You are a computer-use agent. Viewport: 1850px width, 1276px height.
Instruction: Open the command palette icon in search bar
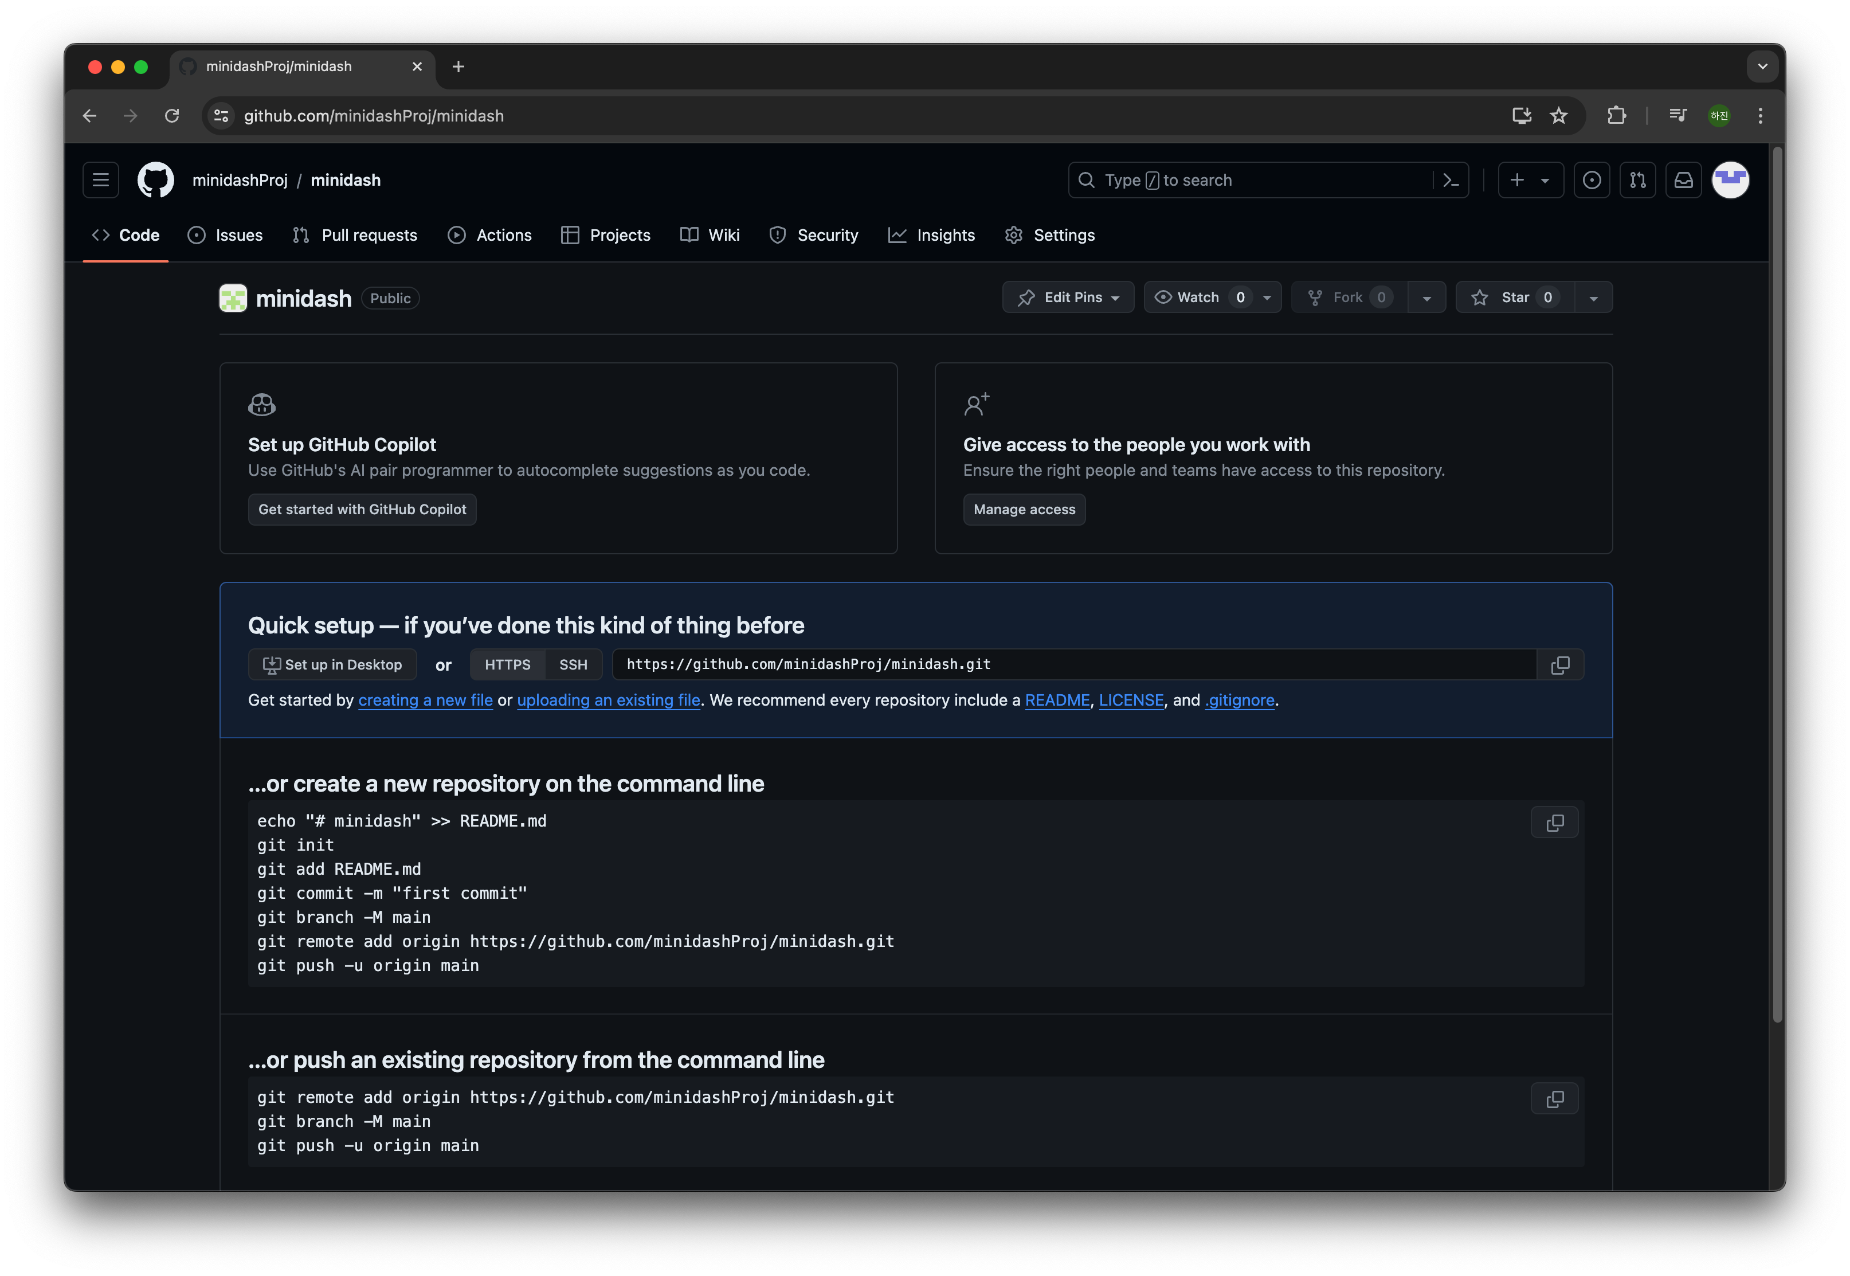click(1451, 180)
